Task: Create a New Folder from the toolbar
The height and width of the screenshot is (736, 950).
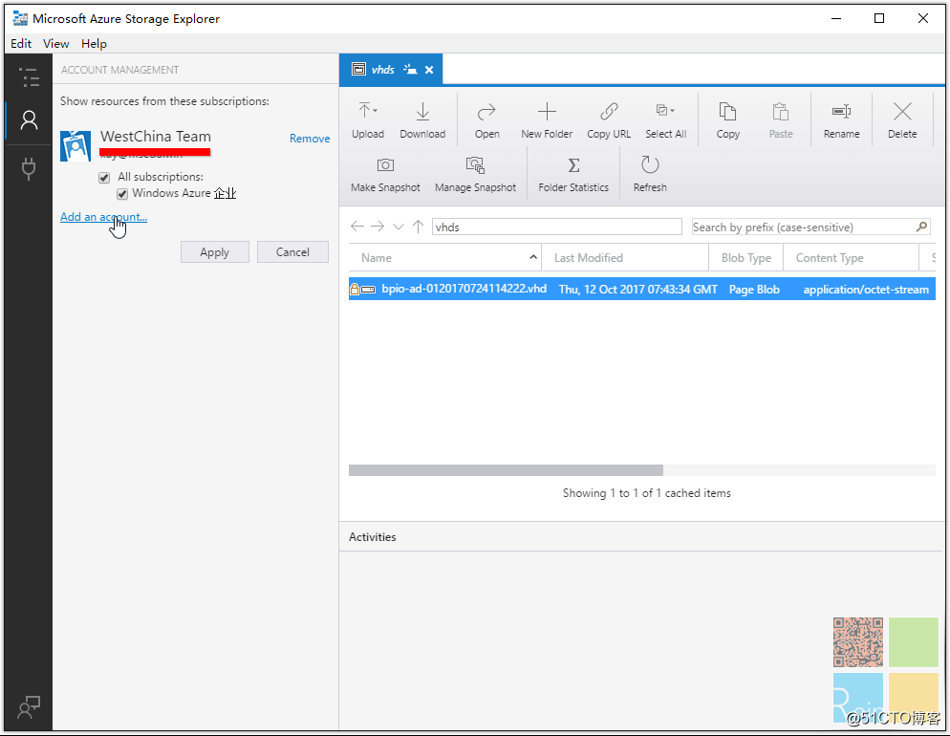Action: click(x=547, y=120)
